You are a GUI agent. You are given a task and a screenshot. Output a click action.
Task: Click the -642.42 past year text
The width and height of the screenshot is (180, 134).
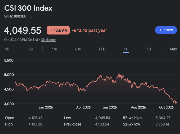[90, 31]
